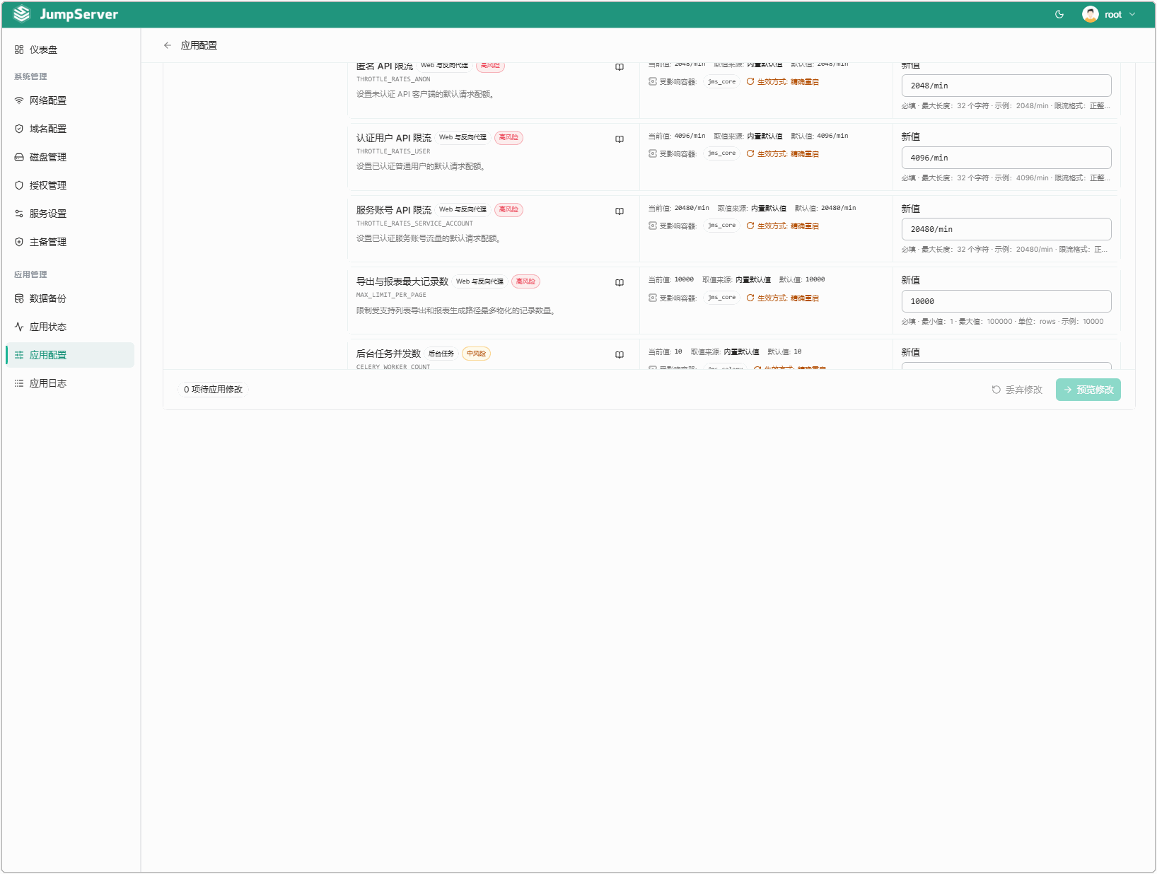Click the JumpServer logo icon
The image size is (1157, 874).
point(22,14)
